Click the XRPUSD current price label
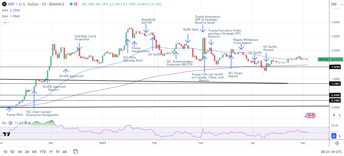 coord(323,59)
